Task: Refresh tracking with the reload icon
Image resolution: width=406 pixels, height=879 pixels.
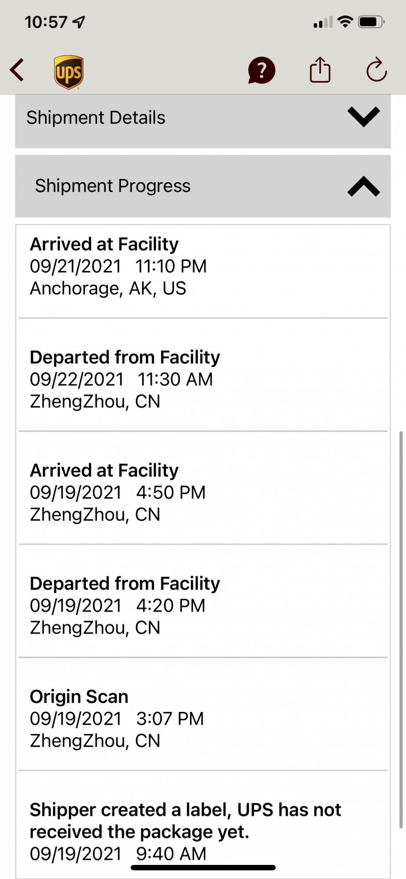Action: coord(376,70)
